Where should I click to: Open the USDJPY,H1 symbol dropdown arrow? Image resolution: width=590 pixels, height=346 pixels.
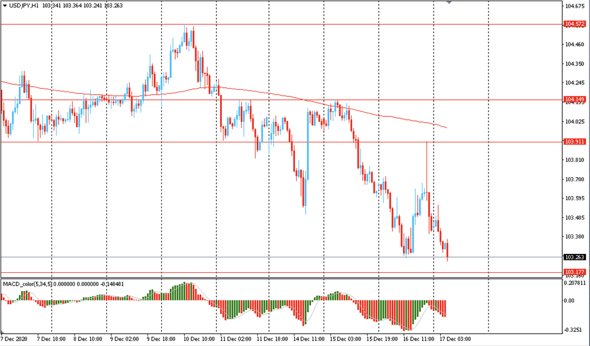tap(5, 6)
